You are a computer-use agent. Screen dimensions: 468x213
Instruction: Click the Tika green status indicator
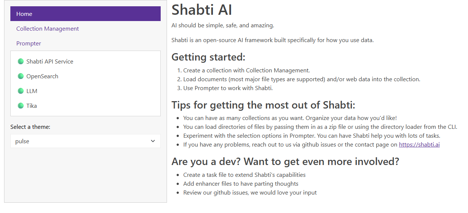coord(21,106)
